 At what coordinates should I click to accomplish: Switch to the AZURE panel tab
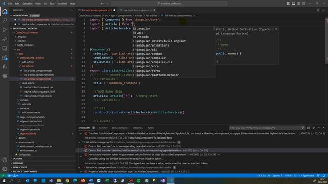pos(151,128)
